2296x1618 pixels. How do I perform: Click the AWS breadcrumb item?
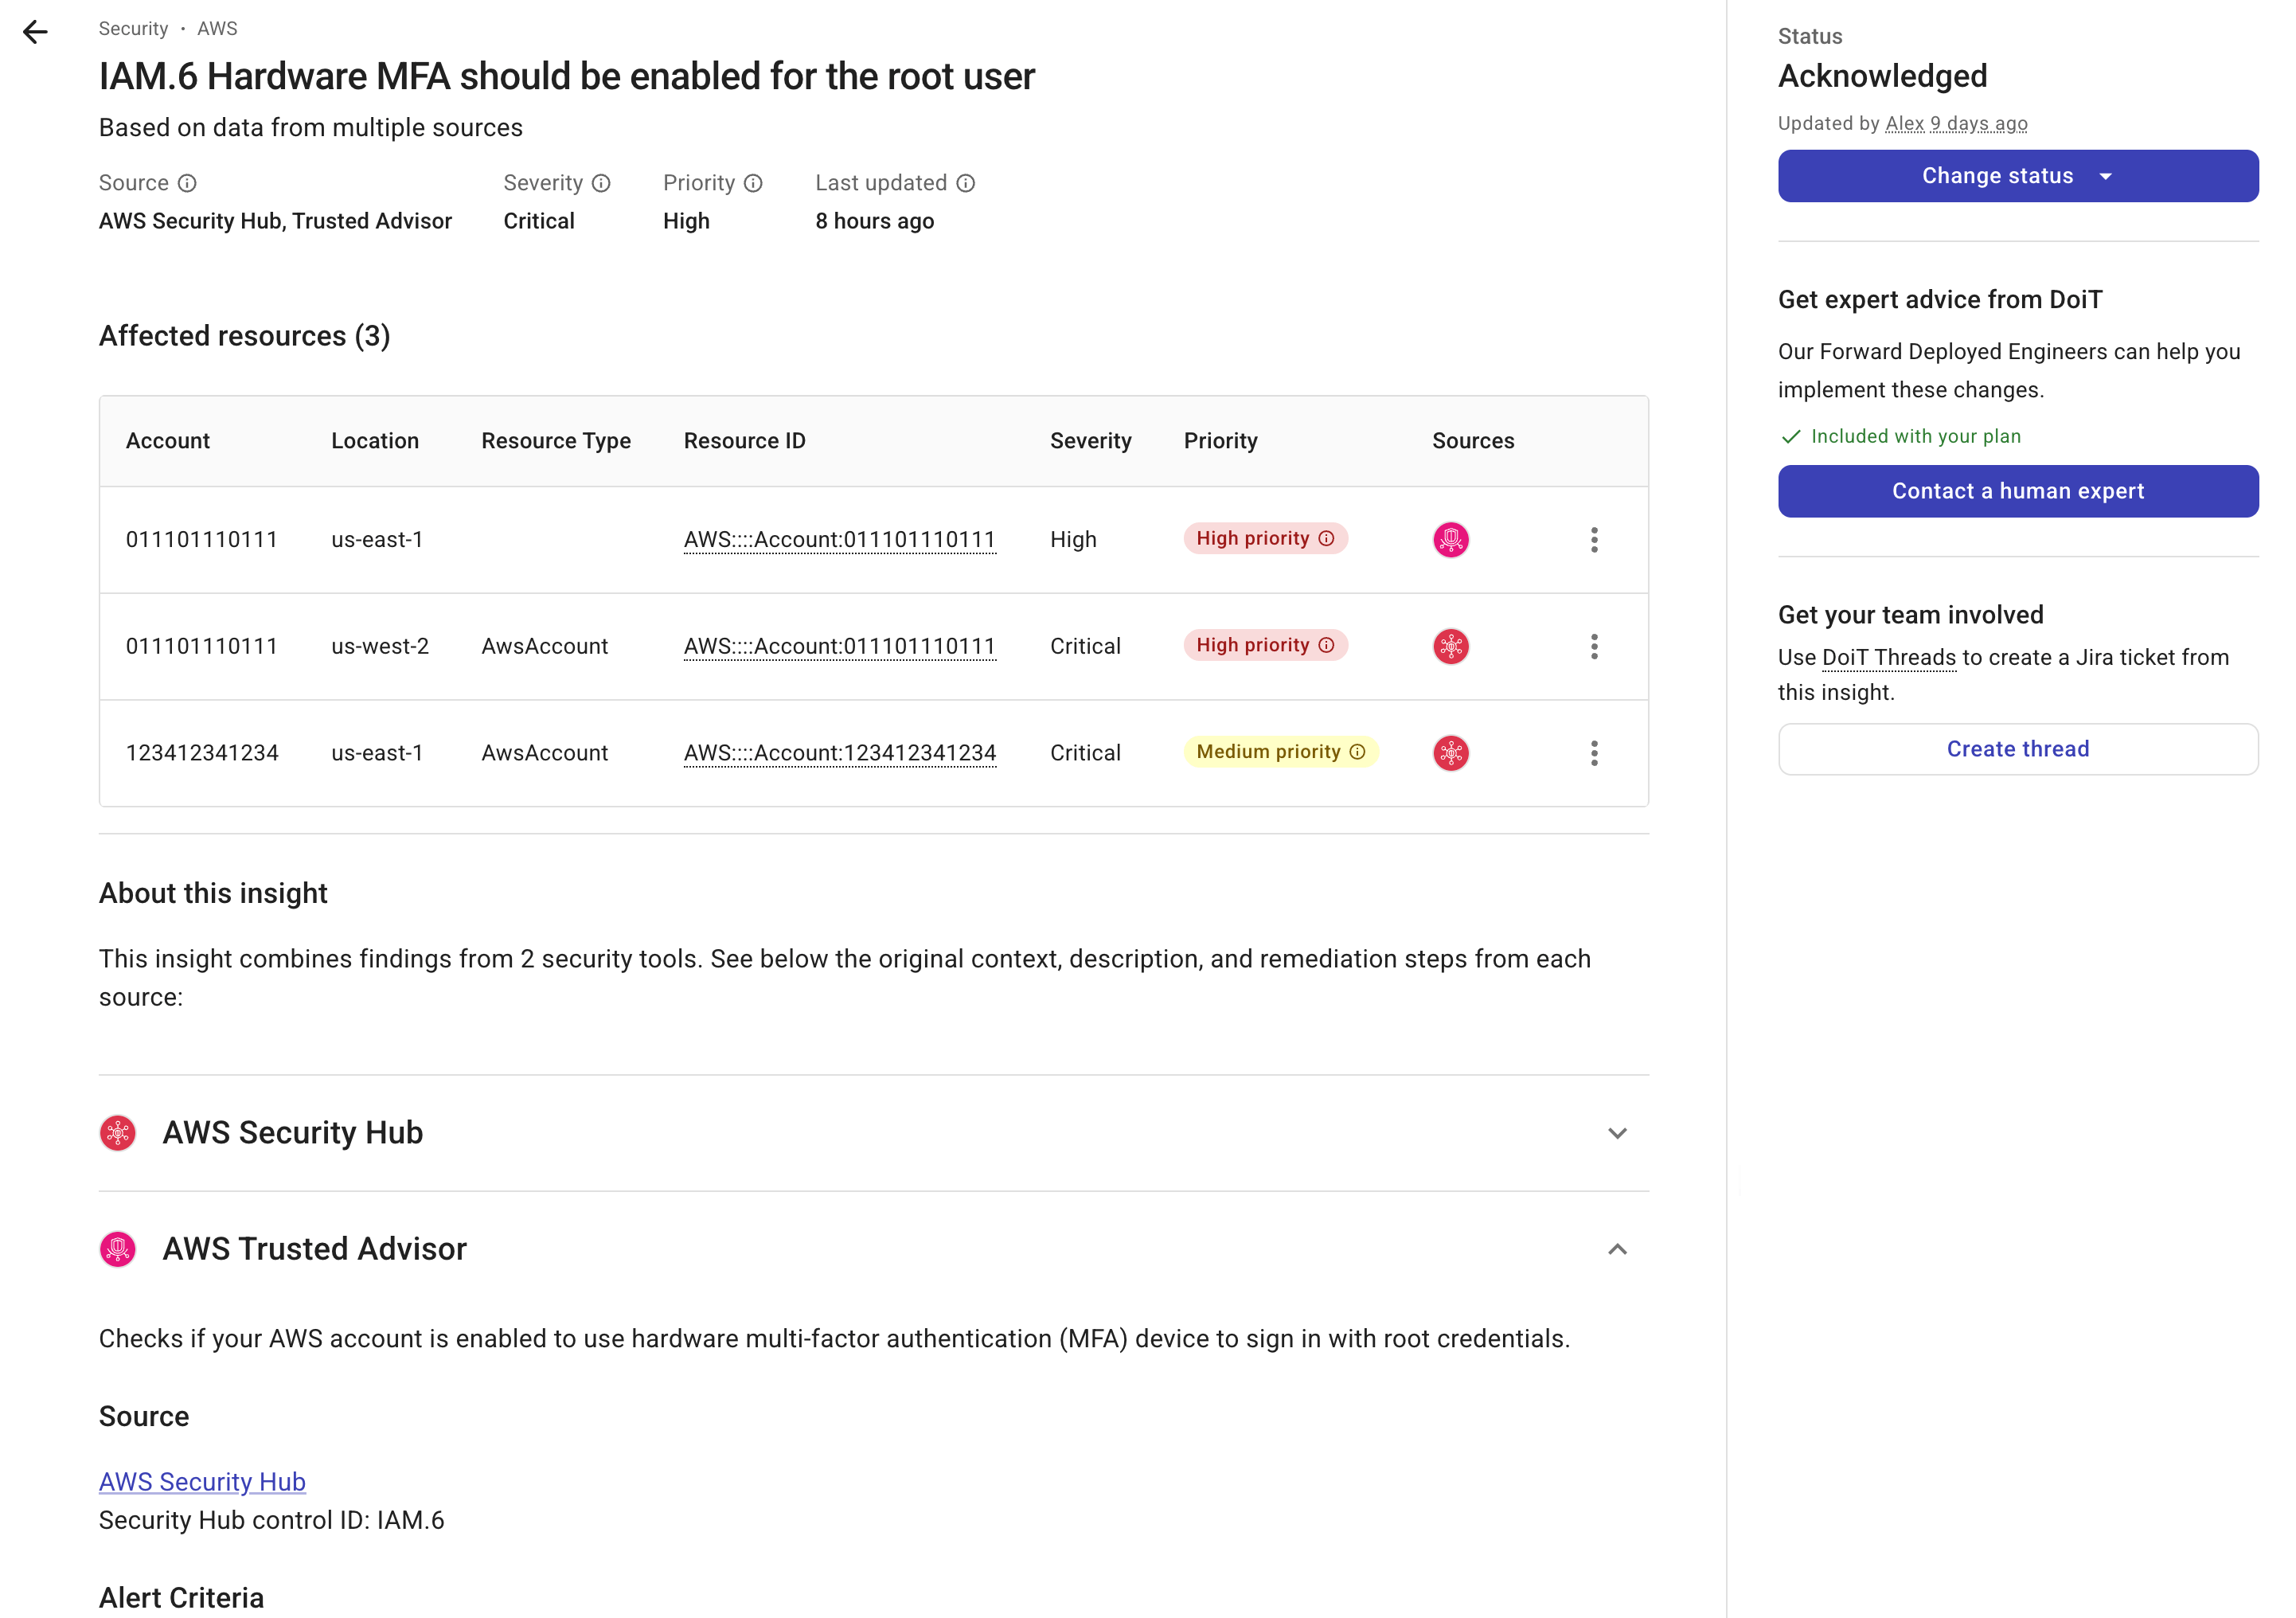point(217,28)
